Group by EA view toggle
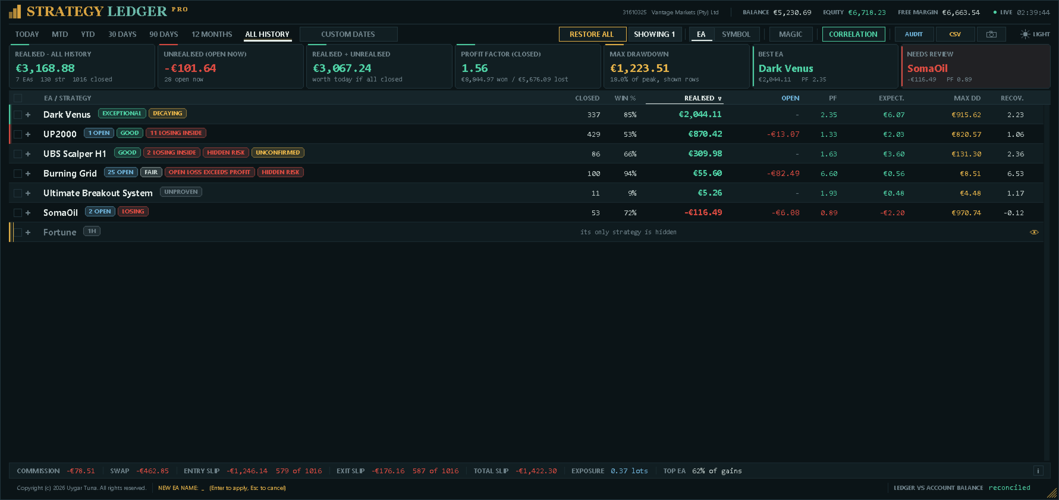Viewport: 1059px width, 500px height. coord(701,34)
